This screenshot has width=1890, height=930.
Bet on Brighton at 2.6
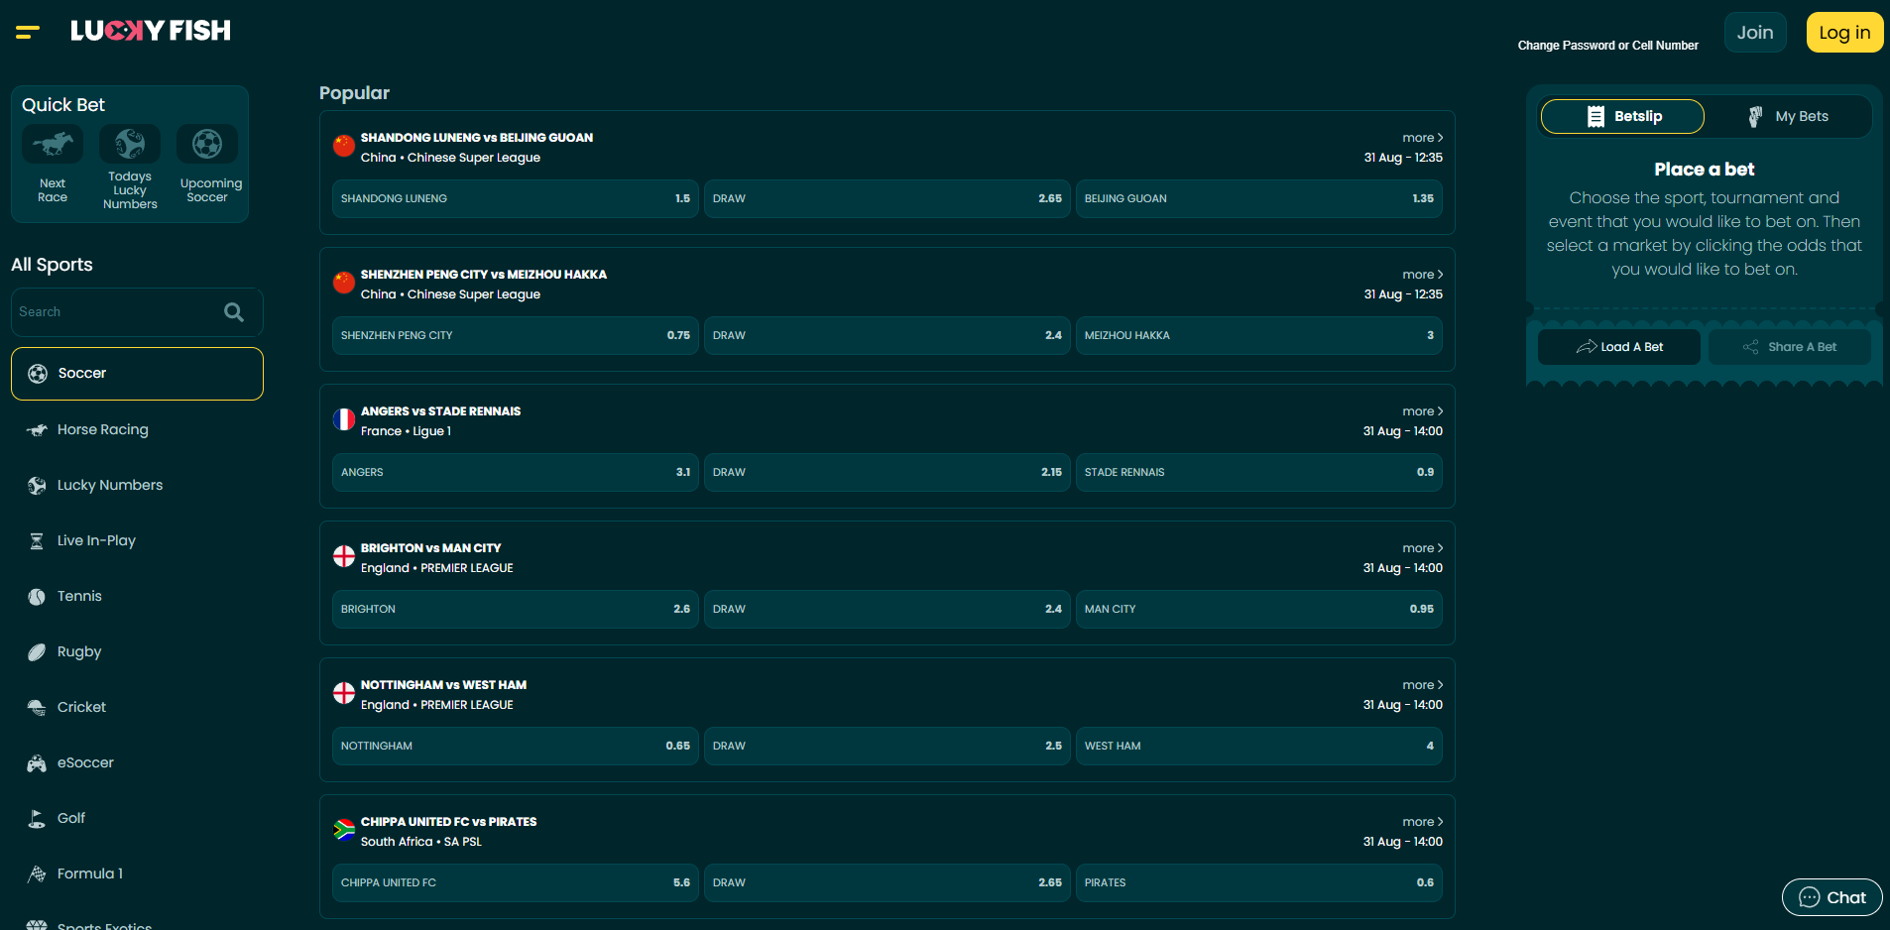point(516,609)
